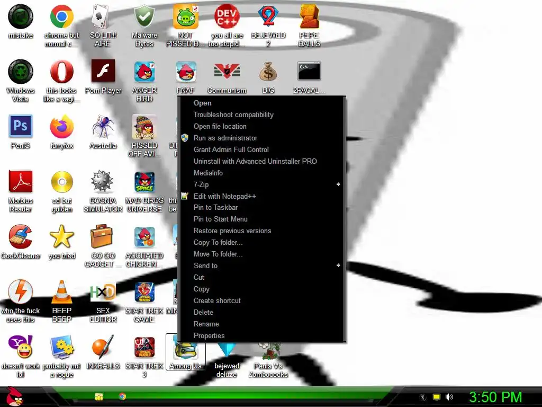This screenshot has width=542, height=407.
Task: Click Run as administrator
Action: pos(261,138)
